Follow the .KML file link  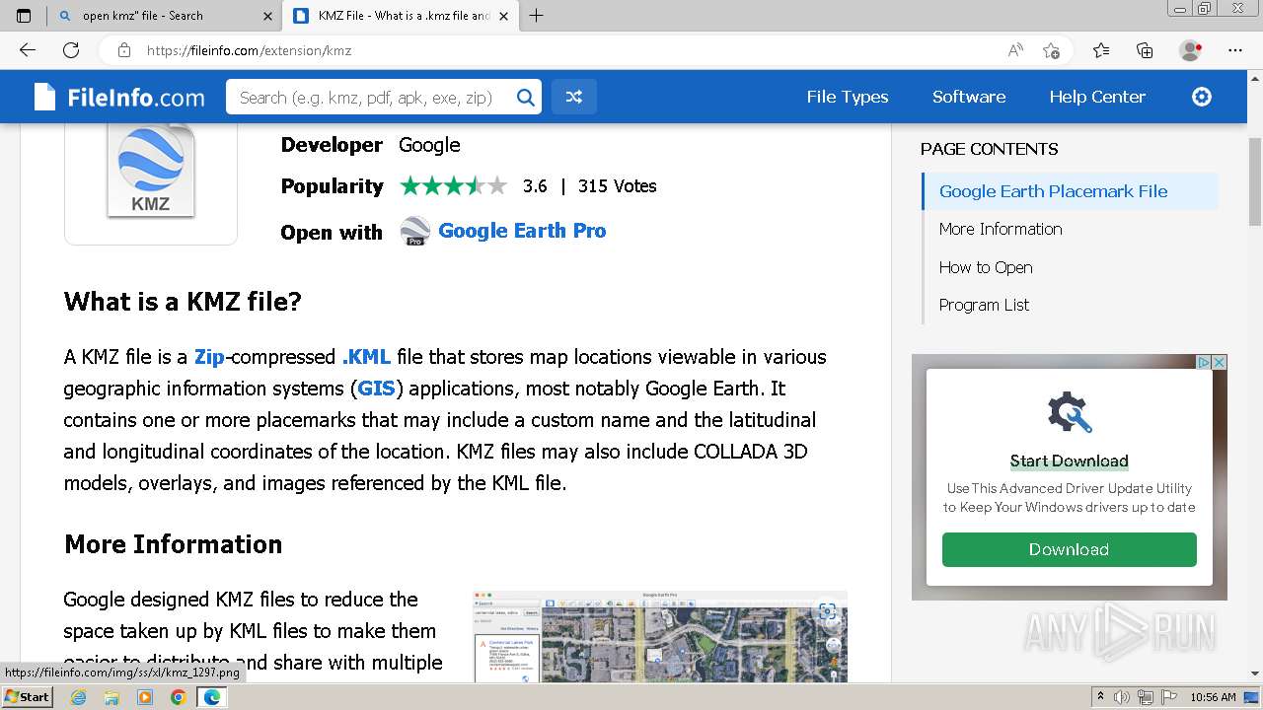click(366, 357)
